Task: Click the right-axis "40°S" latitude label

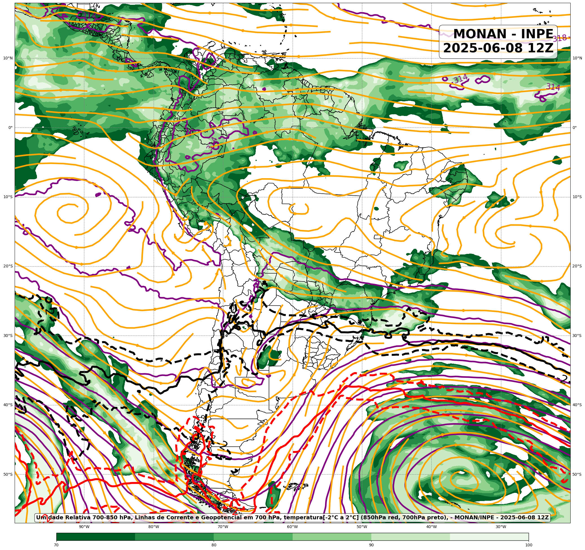Action: (x=577, y=405)
